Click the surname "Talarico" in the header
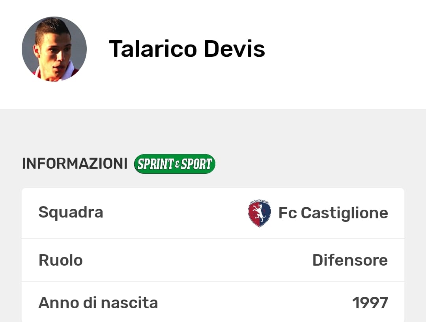Viewport: 426px width, 322px height. tap(153, 49)
